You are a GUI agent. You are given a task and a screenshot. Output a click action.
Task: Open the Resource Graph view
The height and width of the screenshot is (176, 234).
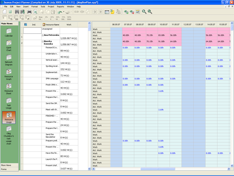9,75
